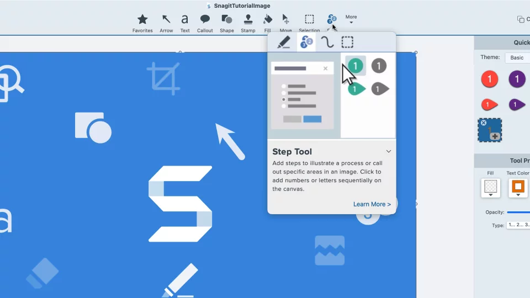Image resolution: width=530 pixels, height=298 pixels.
Task: Choose the Pen tool in popup
Action: coord(284,42)
